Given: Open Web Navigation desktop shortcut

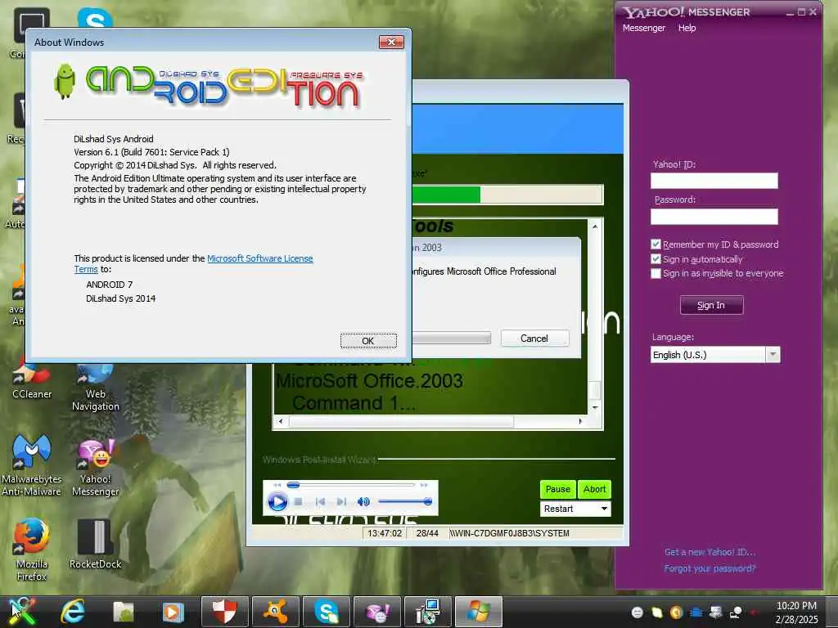Looking at the screenshot, I should pyautogui.click(x=95, y=386).
